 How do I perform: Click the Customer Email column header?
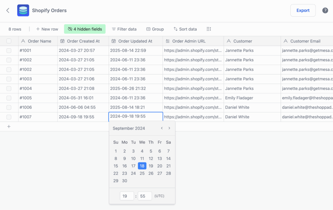pos(307,41)
